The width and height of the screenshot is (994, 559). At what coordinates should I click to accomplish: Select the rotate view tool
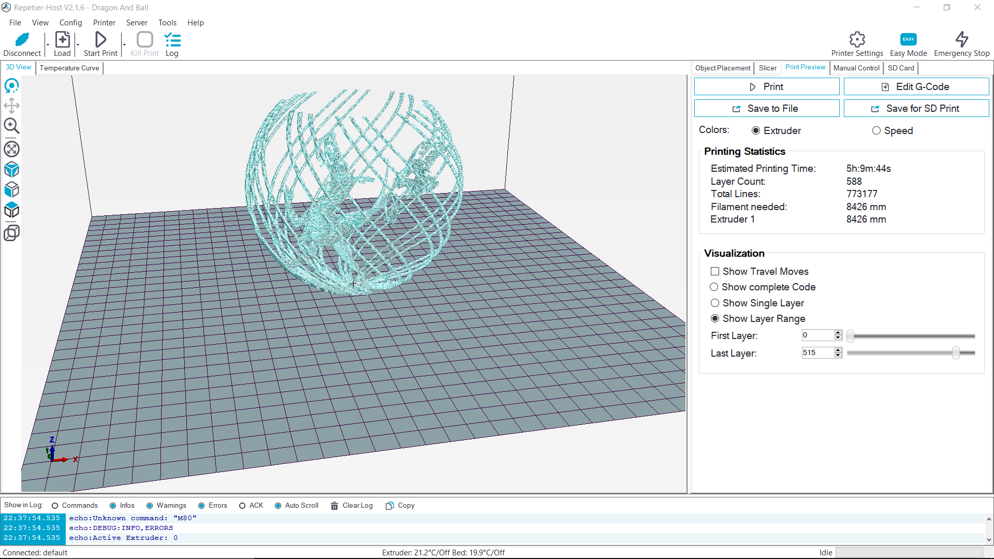(12, 86)
